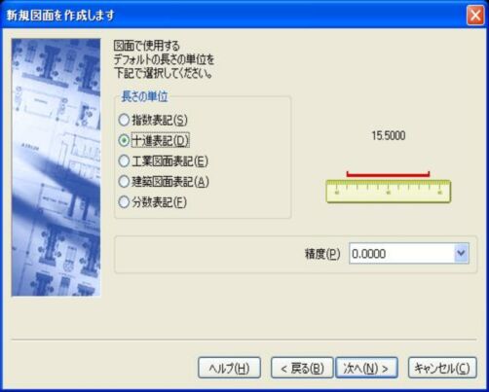Click the 長さの単位 group heading
Image resolution: width=489 pixels, height=392 pixels.
point(144,96)
